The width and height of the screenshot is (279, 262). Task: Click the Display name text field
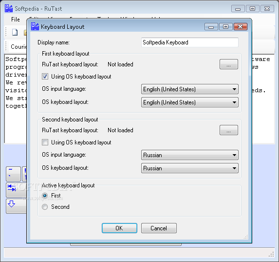pos(190,42)
